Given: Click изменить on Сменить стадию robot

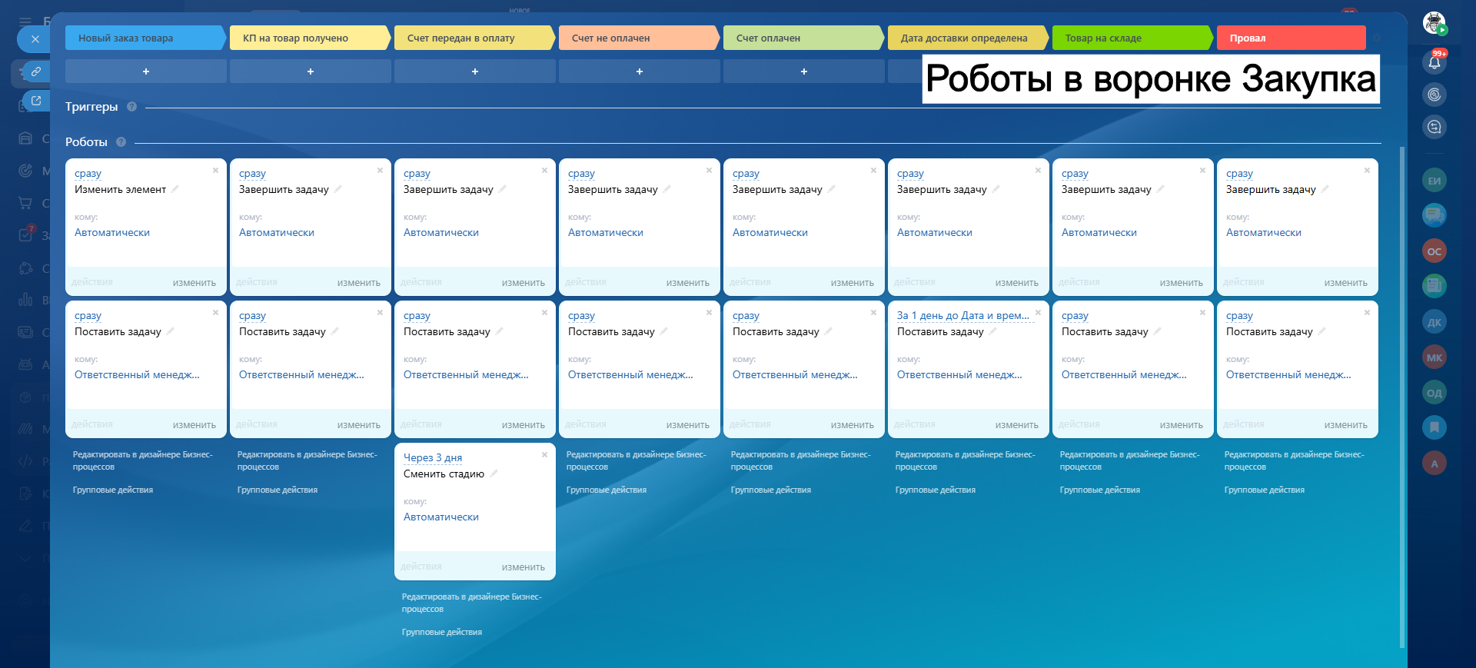Looking at the screenshot, I should pyautogui.click(x=523, y=567).
